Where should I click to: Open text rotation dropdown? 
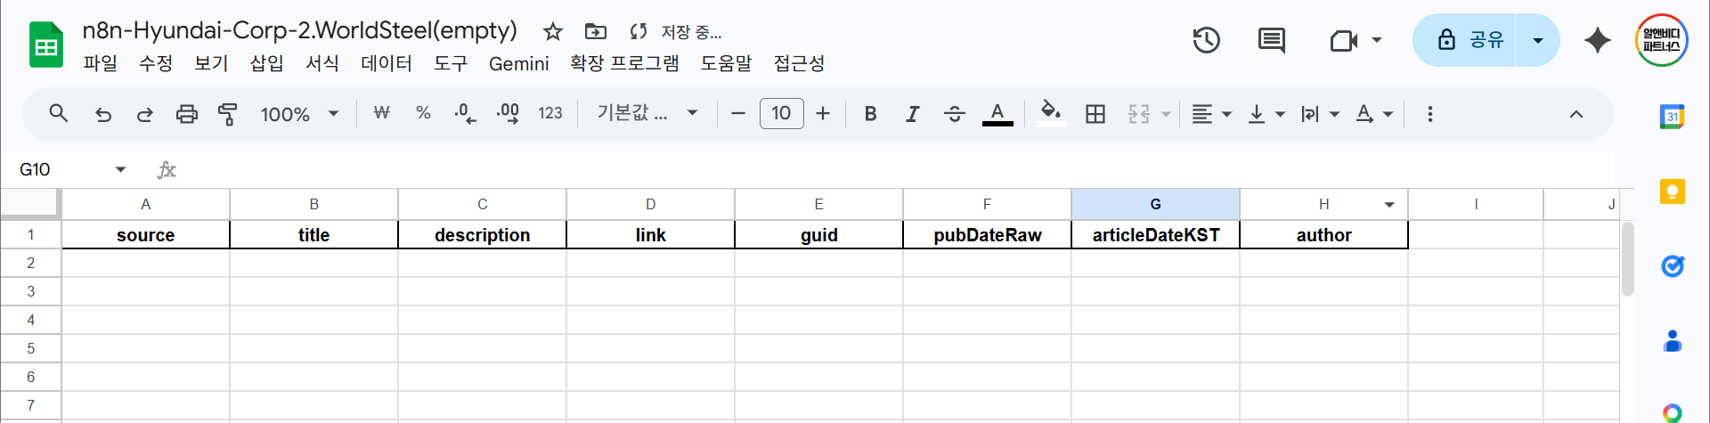point(1374,114)
